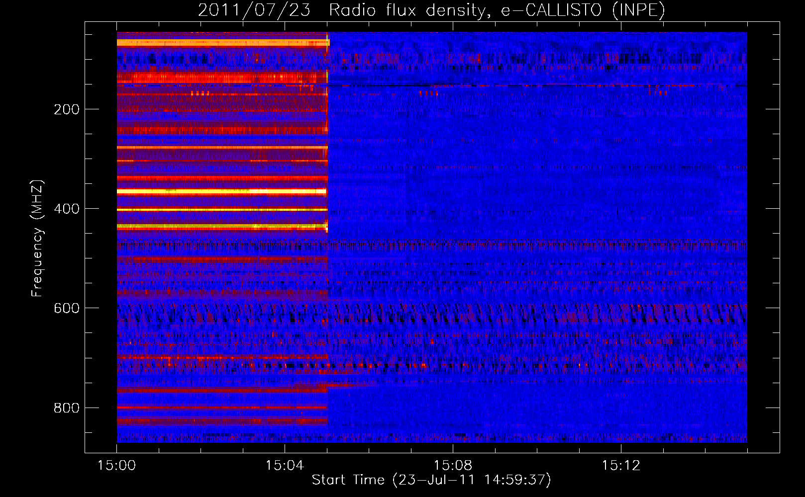Click the '800' frequency tick label
Image resolution: width=805 pixels, height=497 pixels.
click(67, 408)
